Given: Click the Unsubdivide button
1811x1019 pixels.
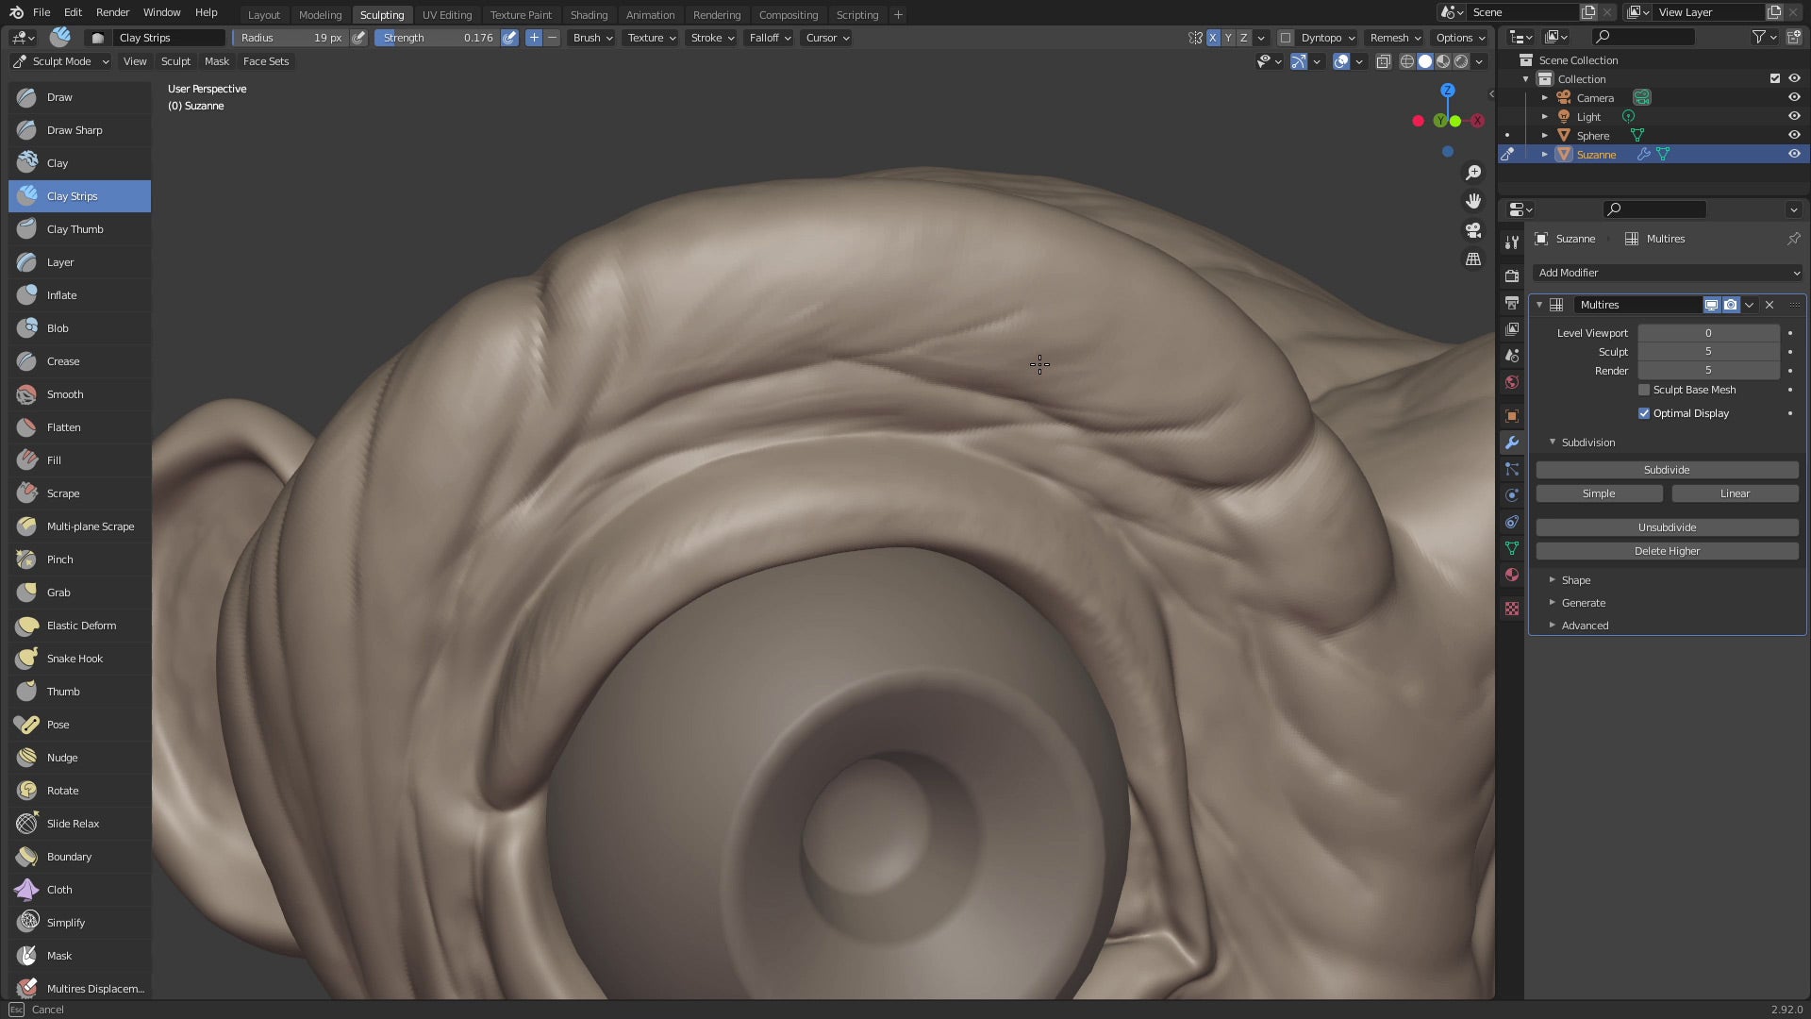Looking at the screenshot, I should [1667, 527].
